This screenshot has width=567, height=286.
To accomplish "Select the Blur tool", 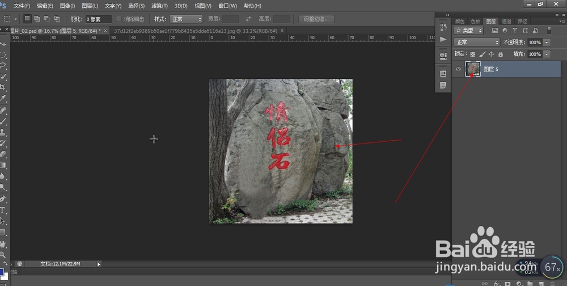I will 3,176.
